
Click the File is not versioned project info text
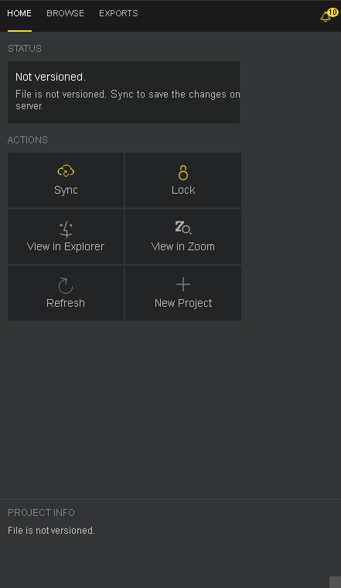(x=51, y=531)
